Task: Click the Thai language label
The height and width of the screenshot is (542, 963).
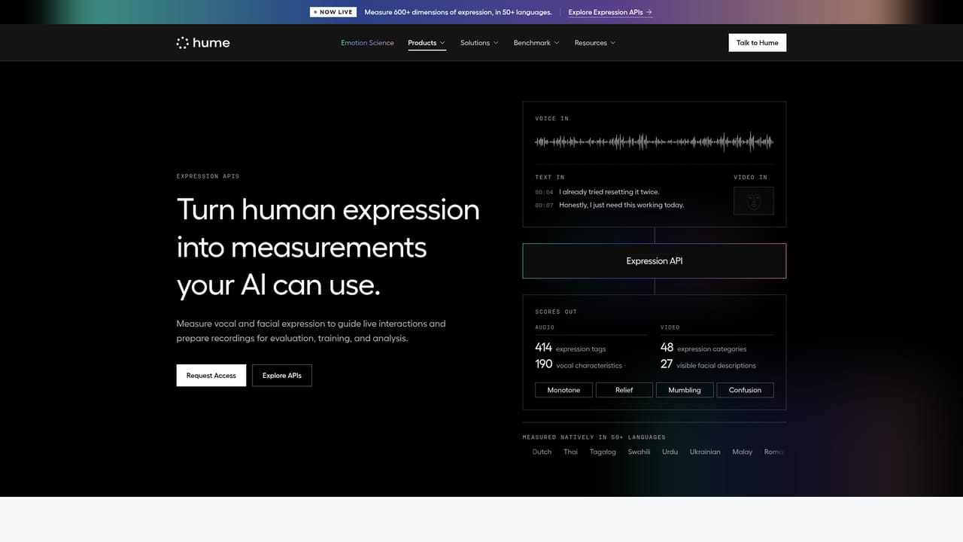Action: pyautogui.click(x=571, y=452)
